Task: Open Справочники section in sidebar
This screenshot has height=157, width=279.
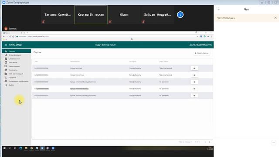Action: [x=17, y=59]
